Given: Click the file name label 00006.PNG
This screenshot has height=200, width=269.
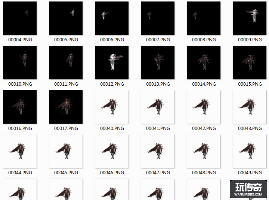Looking at the screenshot, I should coord(112,40).
